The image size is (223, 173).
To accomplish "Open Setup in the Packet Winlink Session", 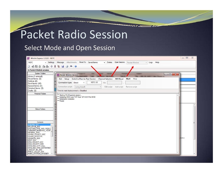I will [x=67, y=79].
